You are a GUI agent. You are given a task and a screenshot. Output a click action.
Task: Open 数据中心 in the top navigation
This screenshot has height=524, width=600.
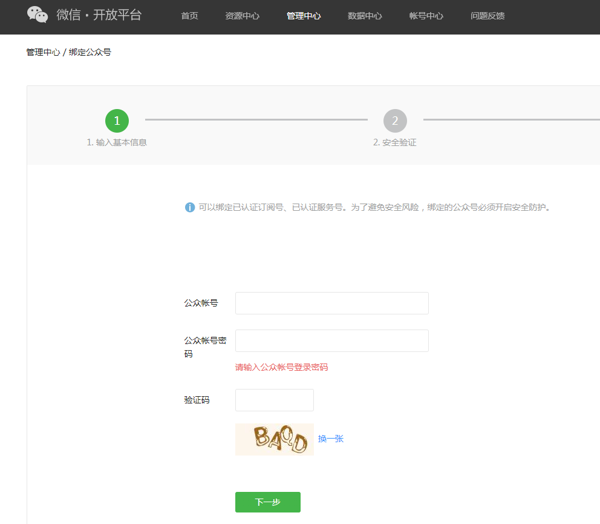click(x=365, y=16)
